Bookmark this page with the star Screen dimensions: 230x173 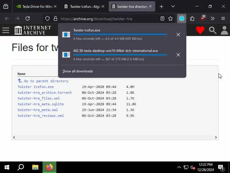pyautogui.click(x=170, y=18)
